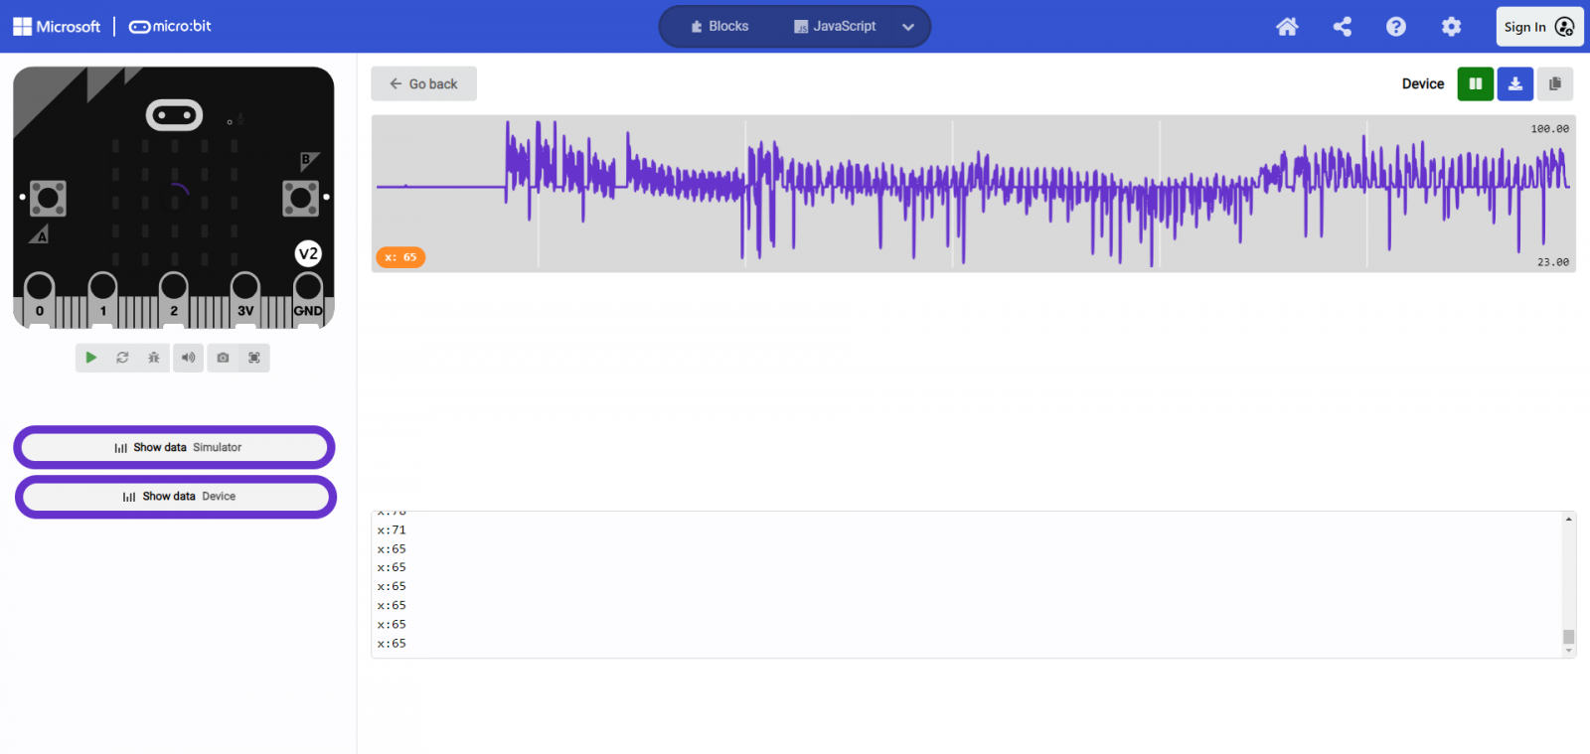
Task: Launch simulator in full screen
Action: (254, 358)
